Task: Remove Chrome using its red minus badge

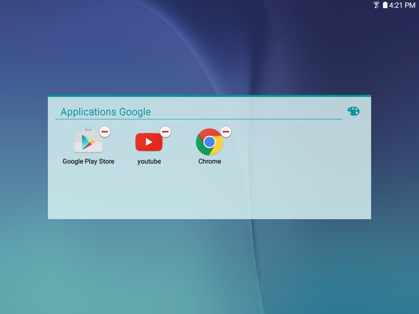Action: [226, 132]
